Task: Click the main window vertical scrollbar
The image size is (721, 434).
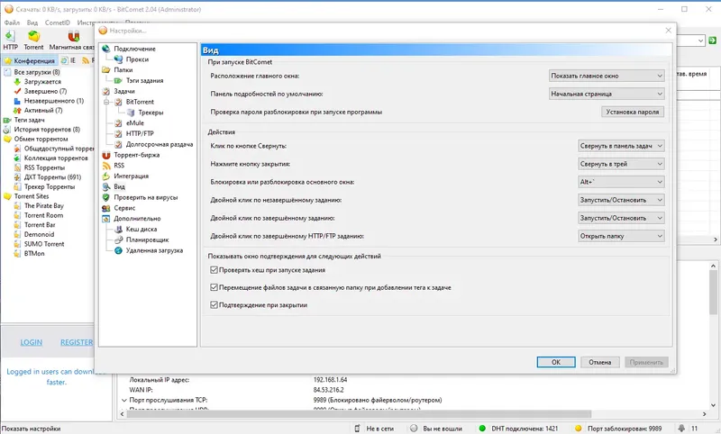Action: (713, 335)
